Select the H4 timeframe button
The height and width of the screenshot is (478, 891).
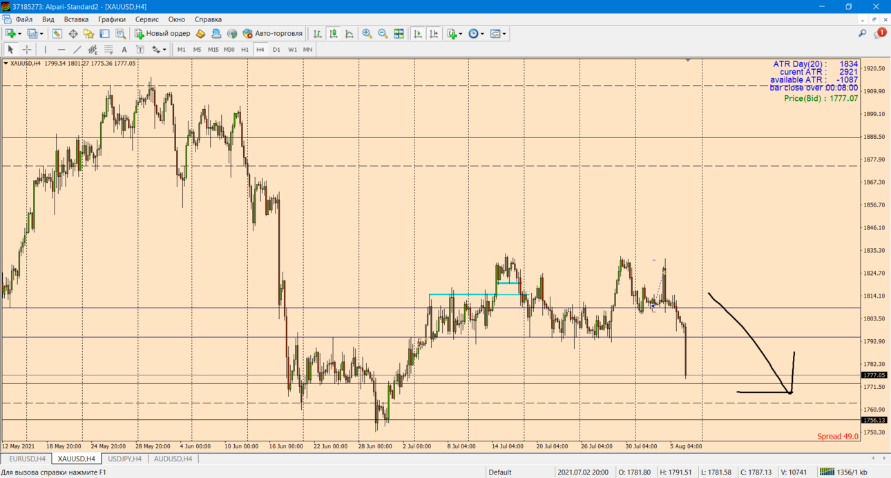point(260,50)
